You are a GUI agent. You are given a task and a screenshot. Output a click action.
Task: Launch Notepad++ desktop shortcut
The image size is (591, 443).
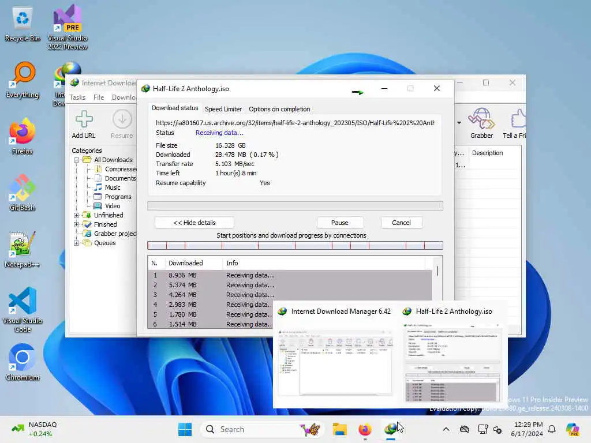coord(23,249)
